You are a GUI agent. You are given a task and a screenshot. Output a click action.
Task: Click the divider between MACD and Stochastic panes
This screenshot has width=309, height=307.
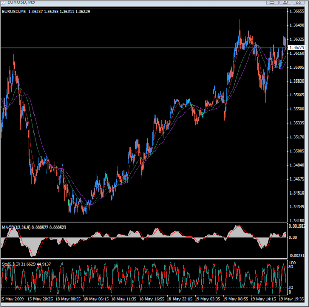(144, 260)
